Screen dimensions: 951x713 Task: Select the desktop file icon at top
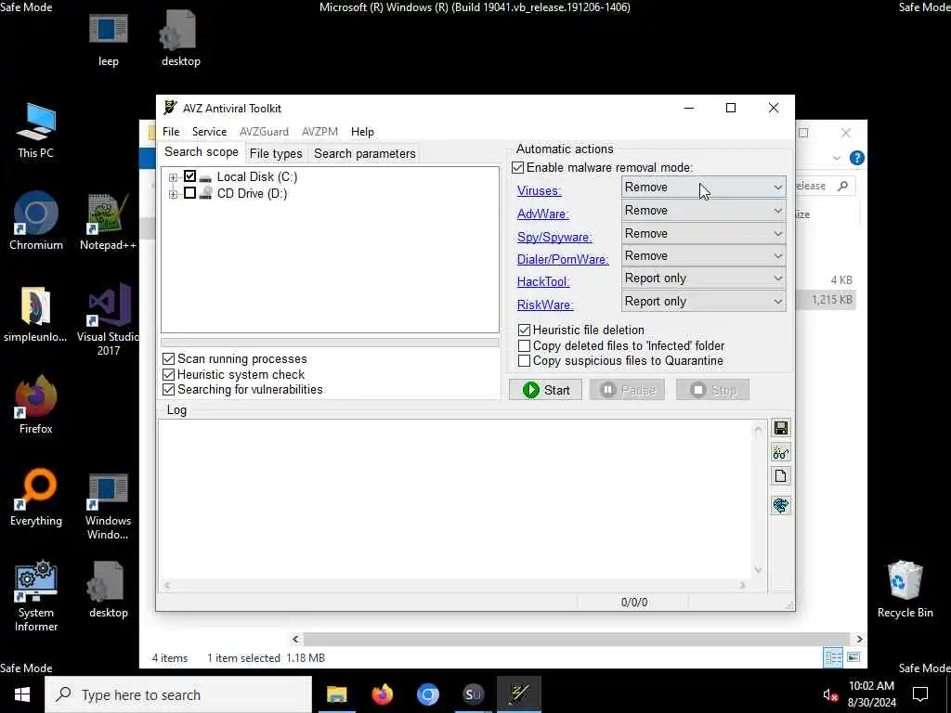(x=181, y=39)
